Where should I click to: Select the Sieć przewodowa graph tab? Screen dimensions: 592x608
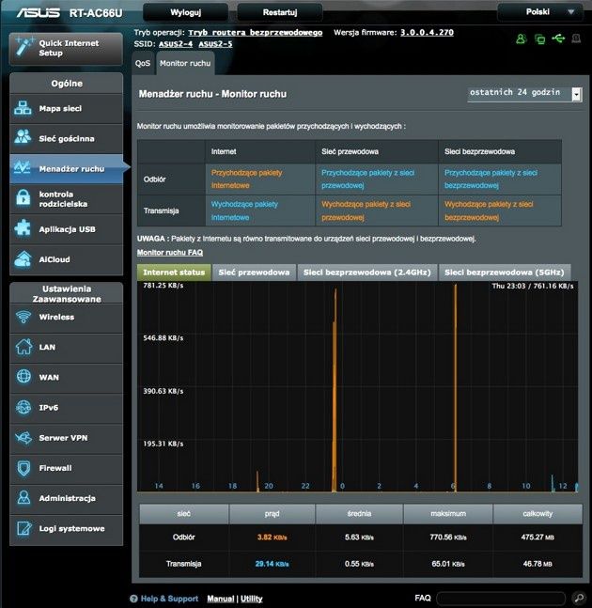point(254,273)
